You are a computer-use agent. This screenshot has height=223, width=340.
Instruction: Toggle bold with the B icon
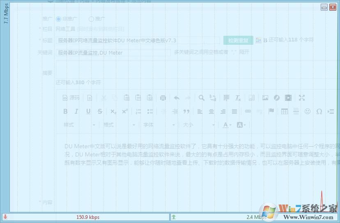pos(65,112)
